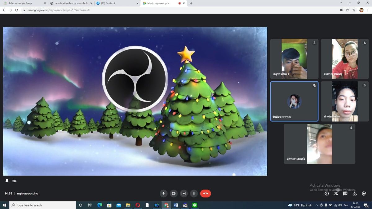Open the LINE app from the taskbar
Screen dimensions: 372x209
point(195,205)
